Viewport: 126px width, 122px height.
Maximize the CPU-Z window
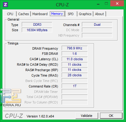[x=106, y=4]
